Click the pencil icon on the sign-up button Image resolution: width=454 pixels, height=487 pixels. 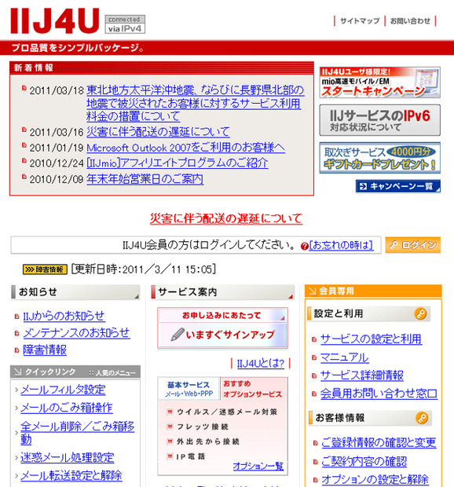coord(178,334)
